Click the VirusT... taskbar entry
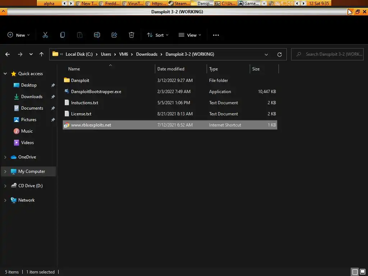Image resolution: width=368 pixels, height=276 pixels. pos(133,3)
